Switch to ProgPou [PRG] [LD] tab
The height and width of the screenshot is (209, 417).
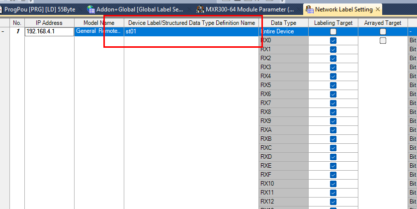(40, 9)
